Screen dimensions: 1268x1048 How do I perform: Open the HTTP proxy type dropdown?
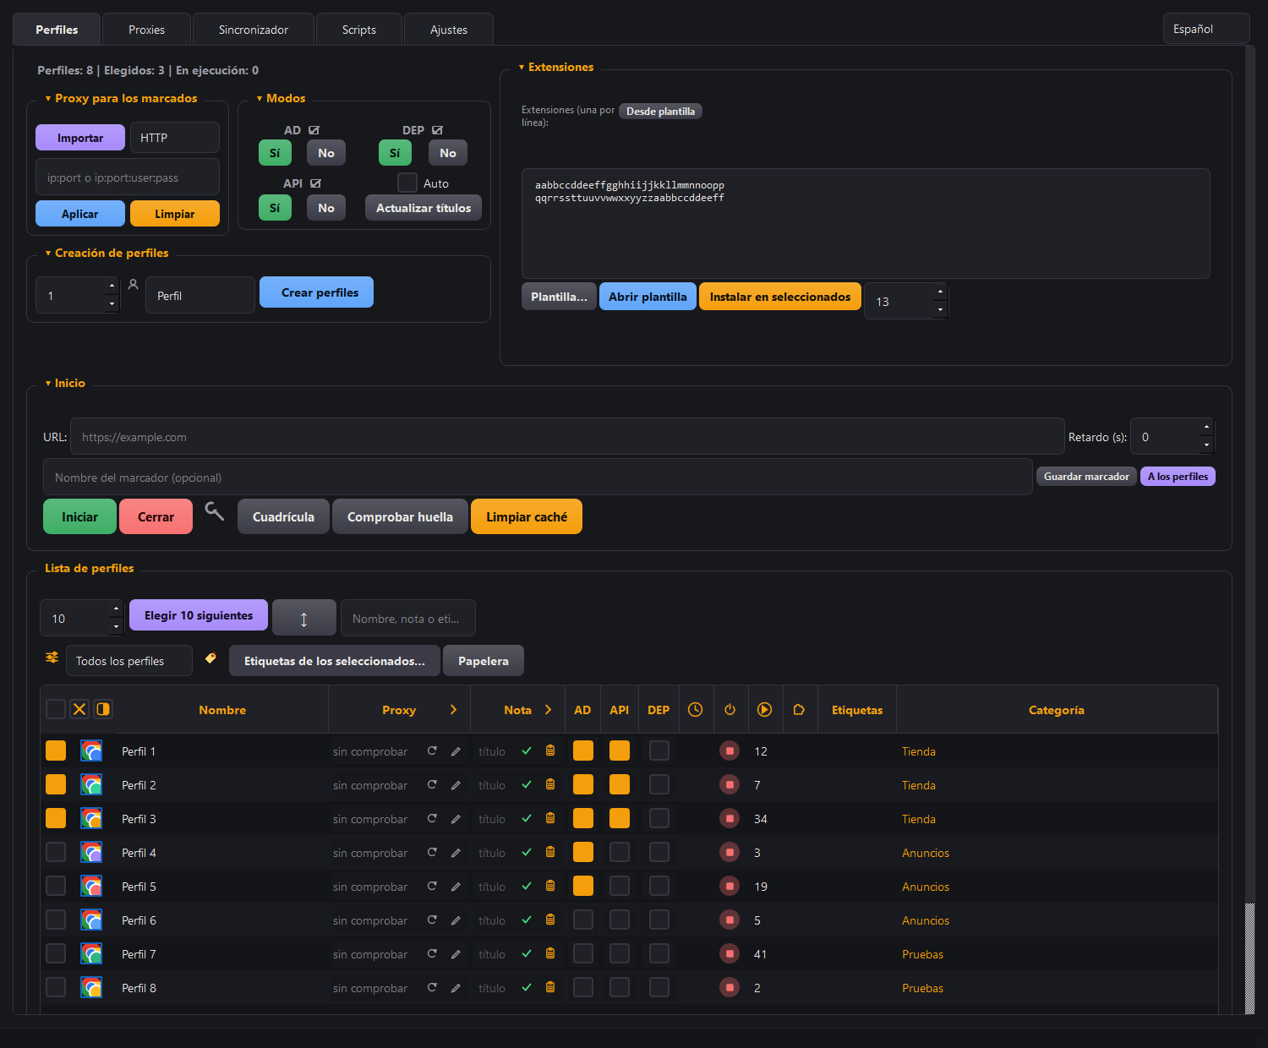175,138
